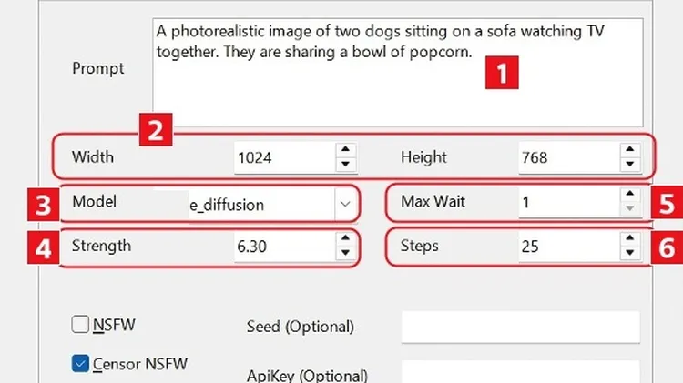The width and height of the screenshot is (683, 383).
Task: Click the Width decrease arrow
Action: pos(345,165)
